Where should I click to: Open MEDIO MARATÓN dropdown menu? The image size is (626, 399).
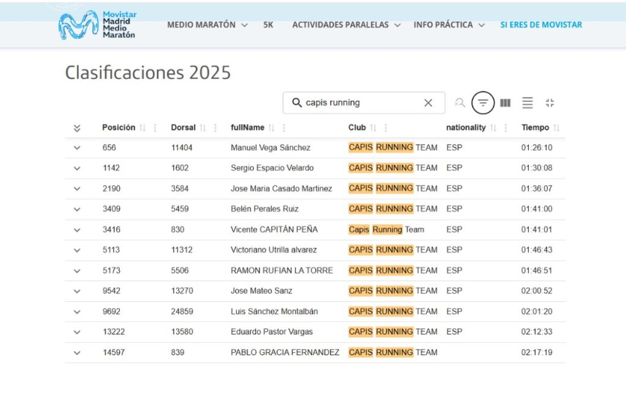coord(207,25)
